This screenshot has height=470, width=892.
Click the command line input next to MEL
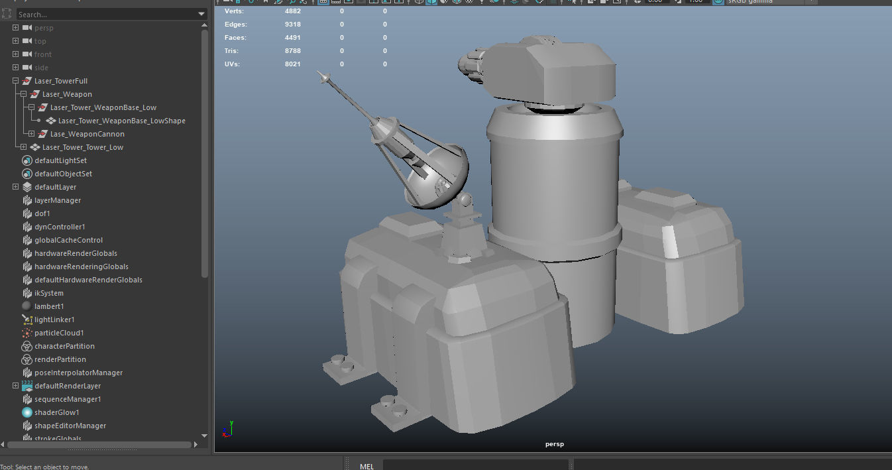coord(475,465)
